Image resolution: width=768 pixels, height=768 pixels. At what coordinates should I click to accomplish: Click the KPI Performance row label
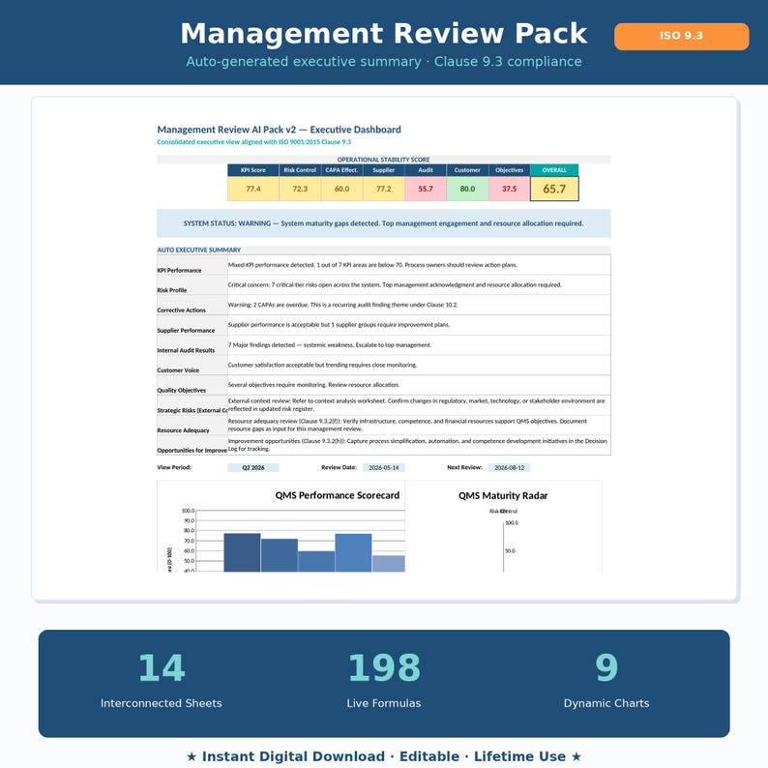coord(179,271)
